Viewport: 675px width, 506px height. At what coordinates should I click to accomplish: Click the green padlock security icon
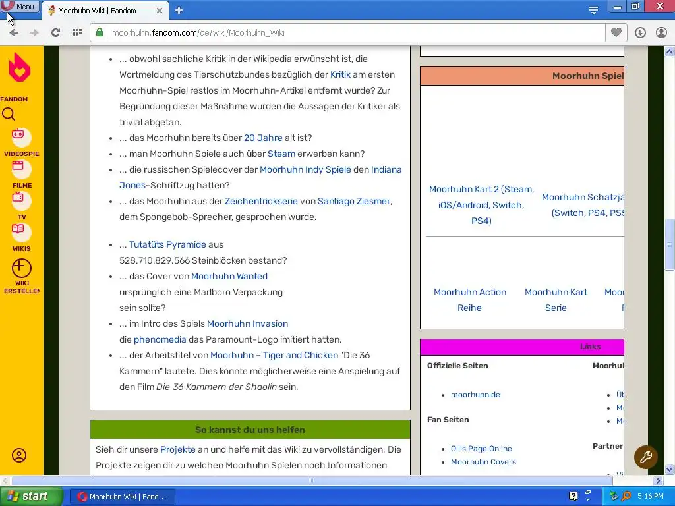(100, 32)
